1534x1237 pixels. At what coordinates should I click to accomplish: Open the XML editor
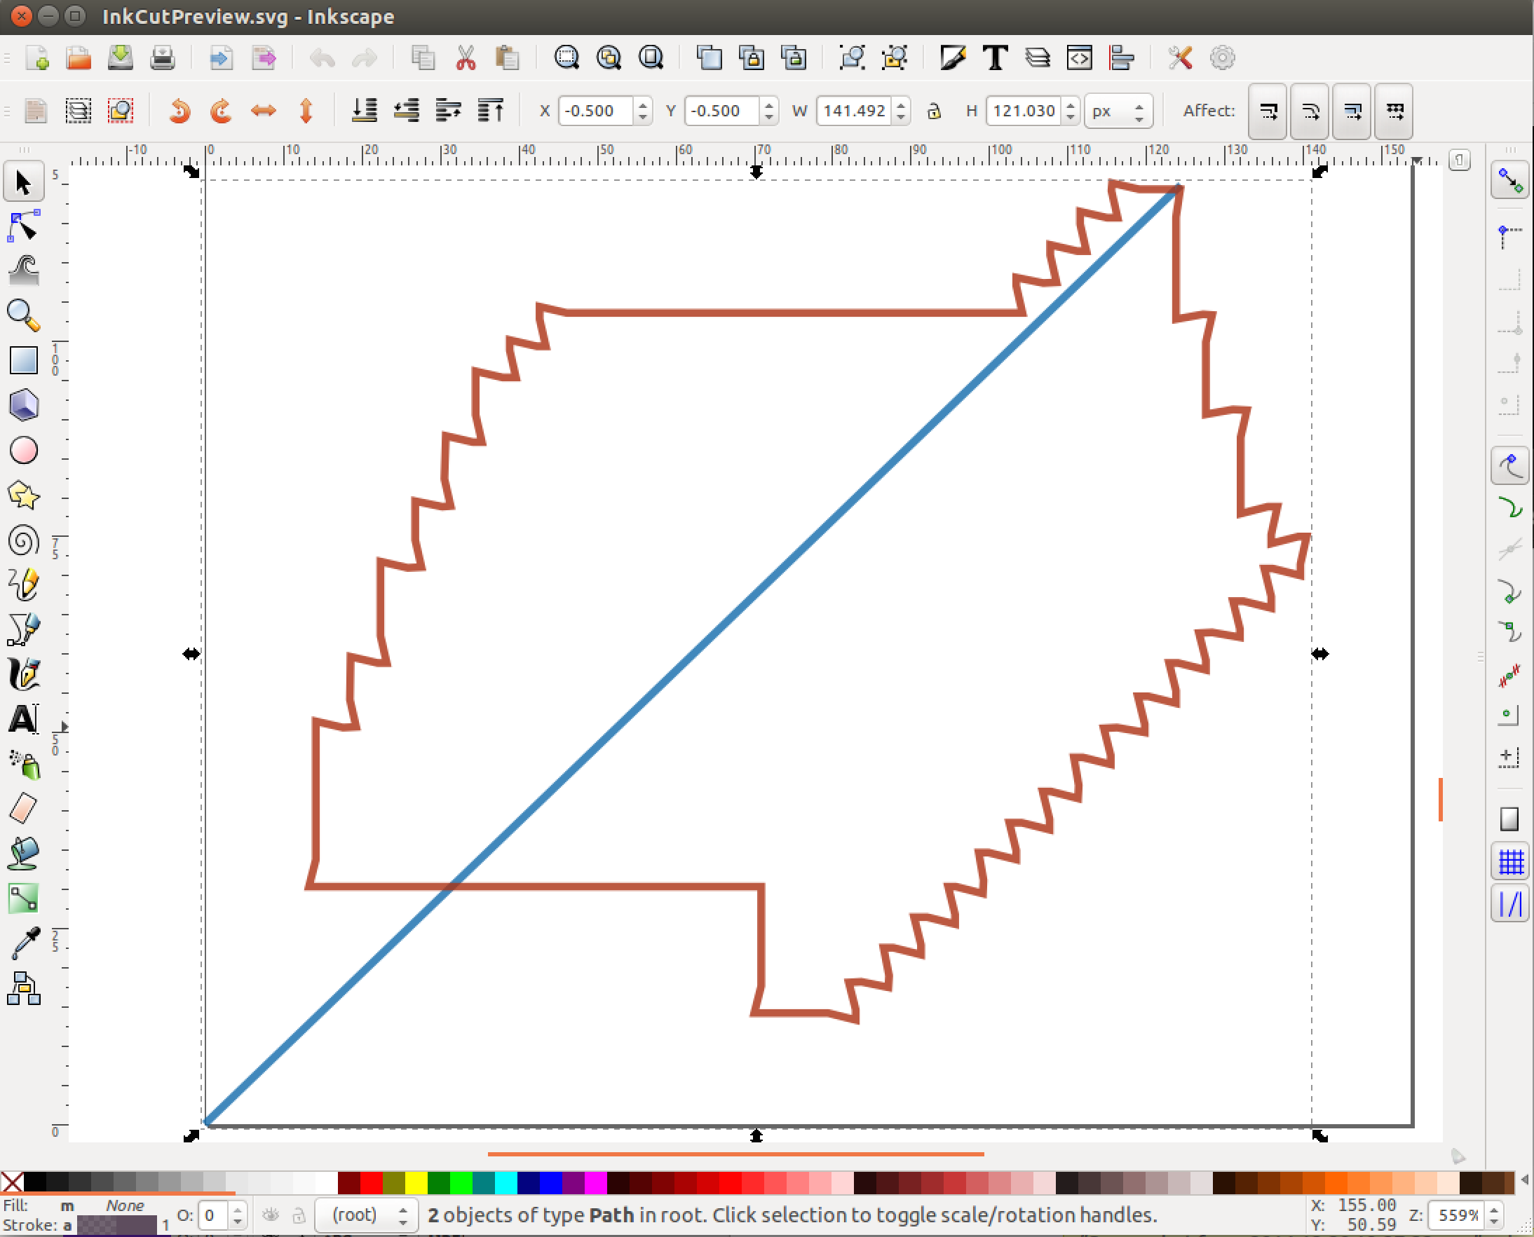tap(1079, 57)
